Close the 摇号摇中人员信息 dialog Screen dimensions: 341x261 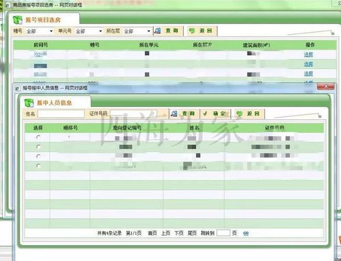tap(326, 87)
